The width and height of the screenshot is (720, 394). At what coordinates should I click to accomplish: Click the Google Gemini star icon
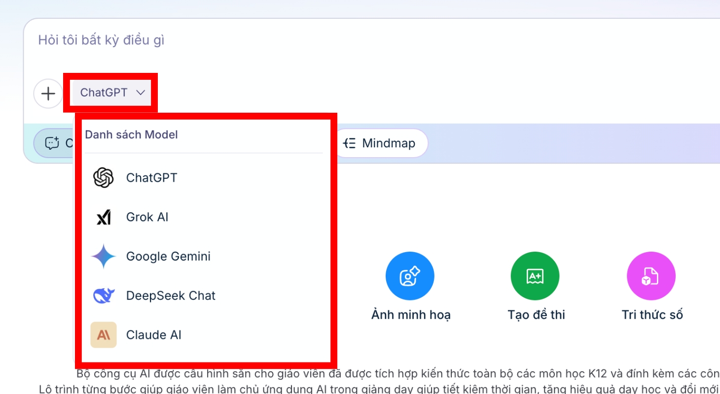point(103,256)
